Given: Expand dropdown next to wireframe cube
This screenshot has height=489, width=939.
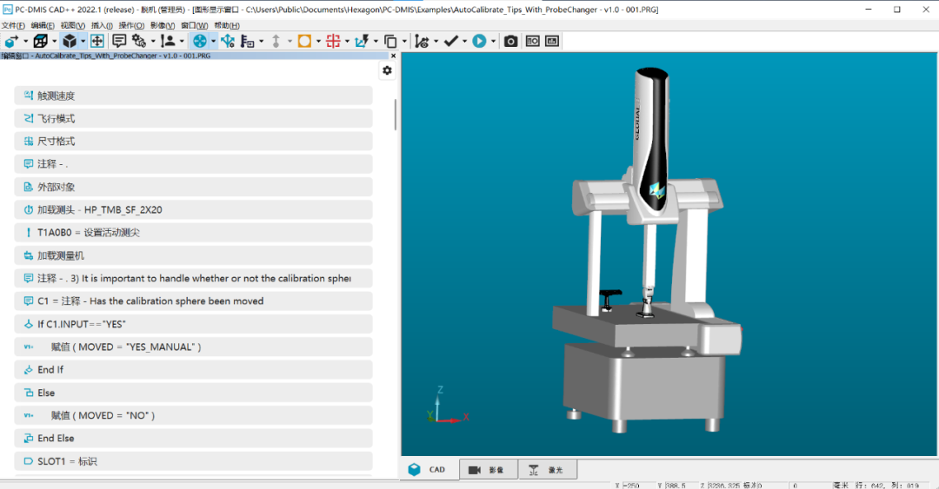Looking at the screenshot, I should tap(55, 42).
